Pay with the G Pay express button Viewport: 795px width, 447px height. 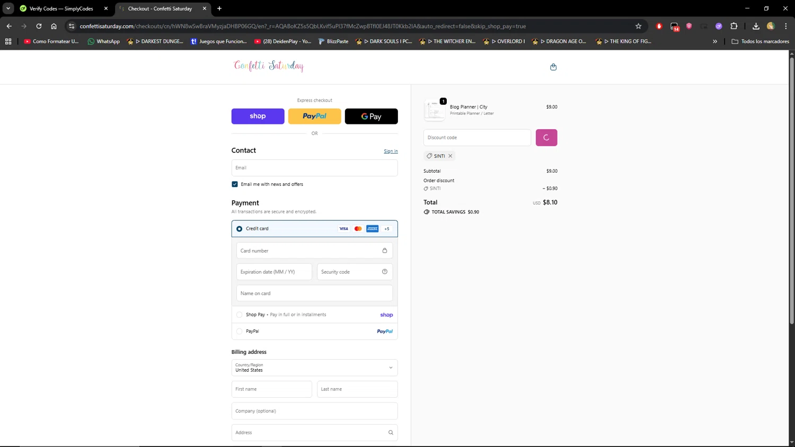click(371, 116)
